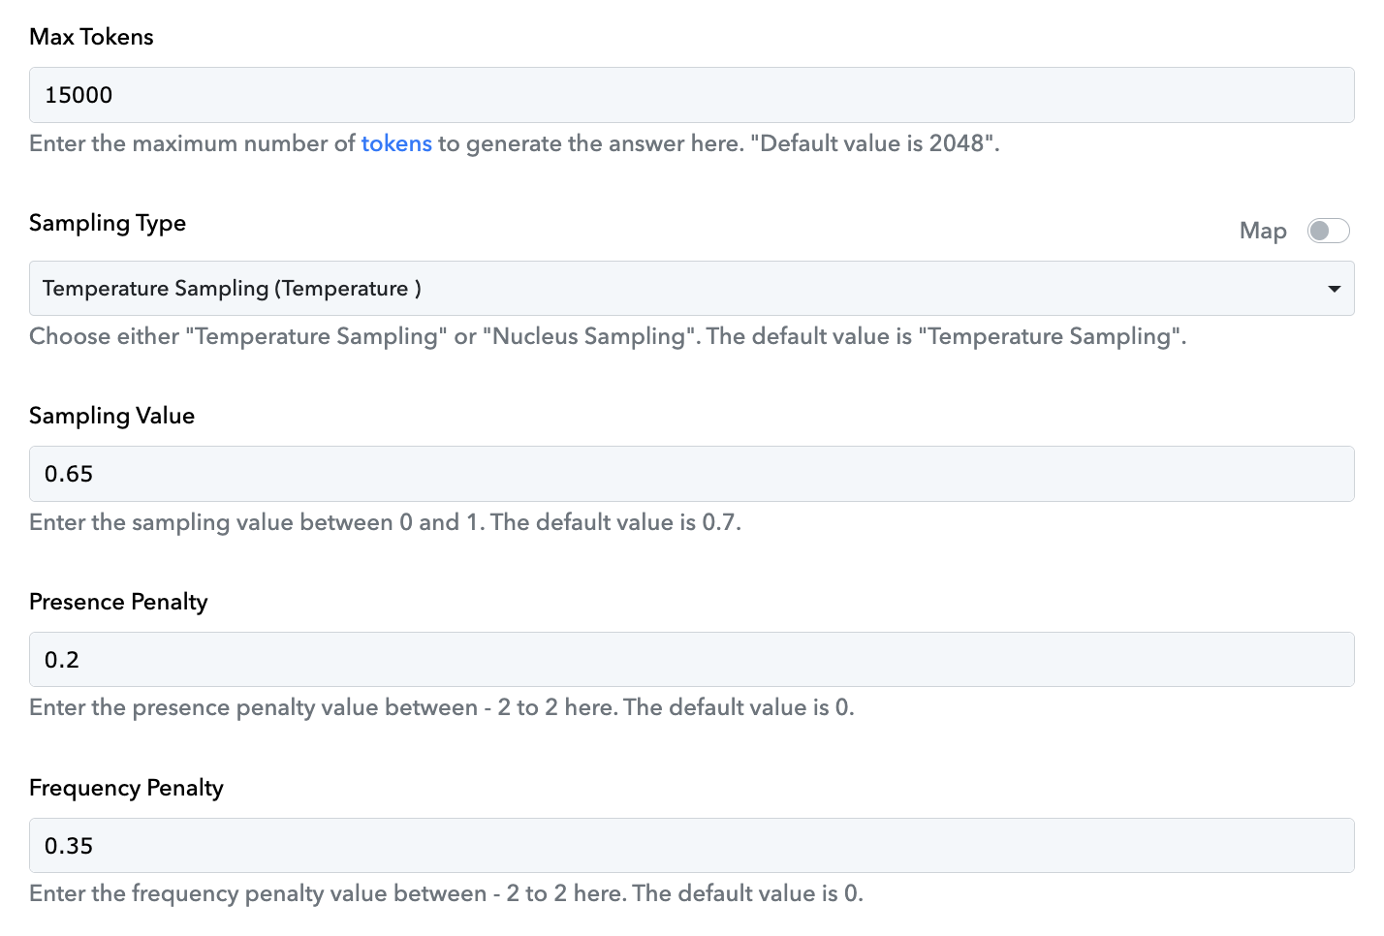1384x936 pixels.
Task: Click the hint mentioning default value 0.7
Action: coord(385,522)
